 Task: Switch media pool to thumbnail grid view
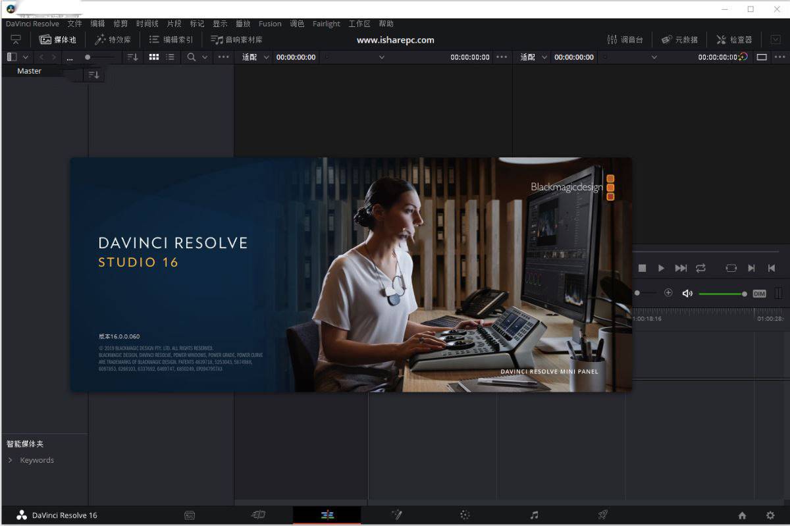154,57
